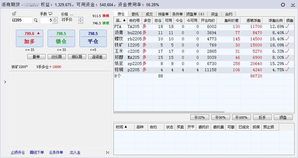
Task: Open the 损盈单 (8) tab
Action: pyautogui.click(x=195, y=14)
